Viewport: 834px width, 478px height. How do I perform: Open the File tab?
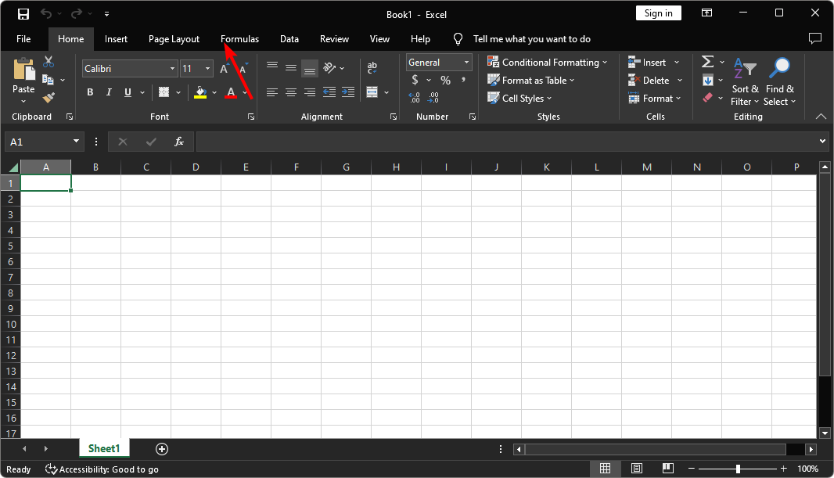pyautogui.click(x=23, y=39)
